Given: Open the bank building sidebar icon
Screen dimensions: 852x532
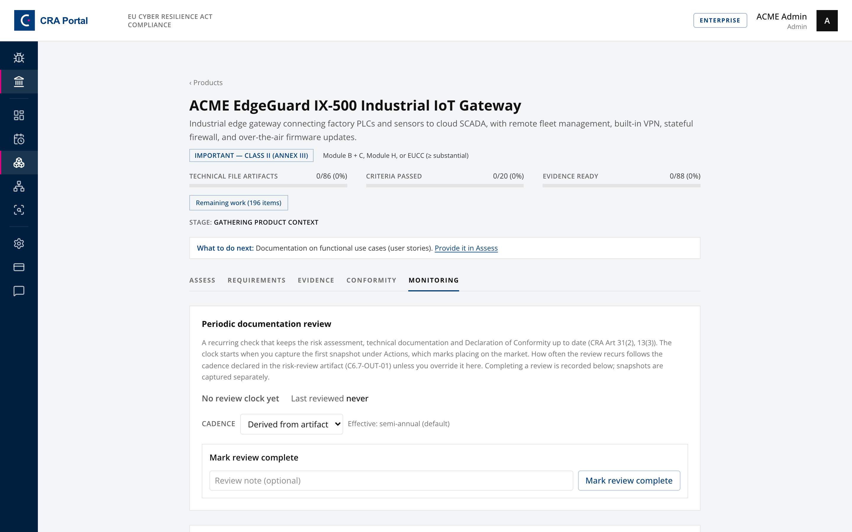Looking at the screenshot, I should click(19, 82).
